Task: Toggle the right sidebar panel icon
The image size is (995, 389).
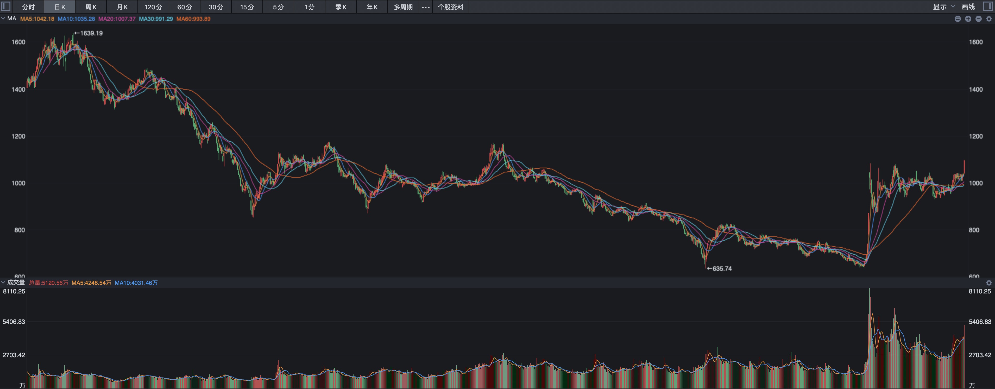Action: click(988, 7)
